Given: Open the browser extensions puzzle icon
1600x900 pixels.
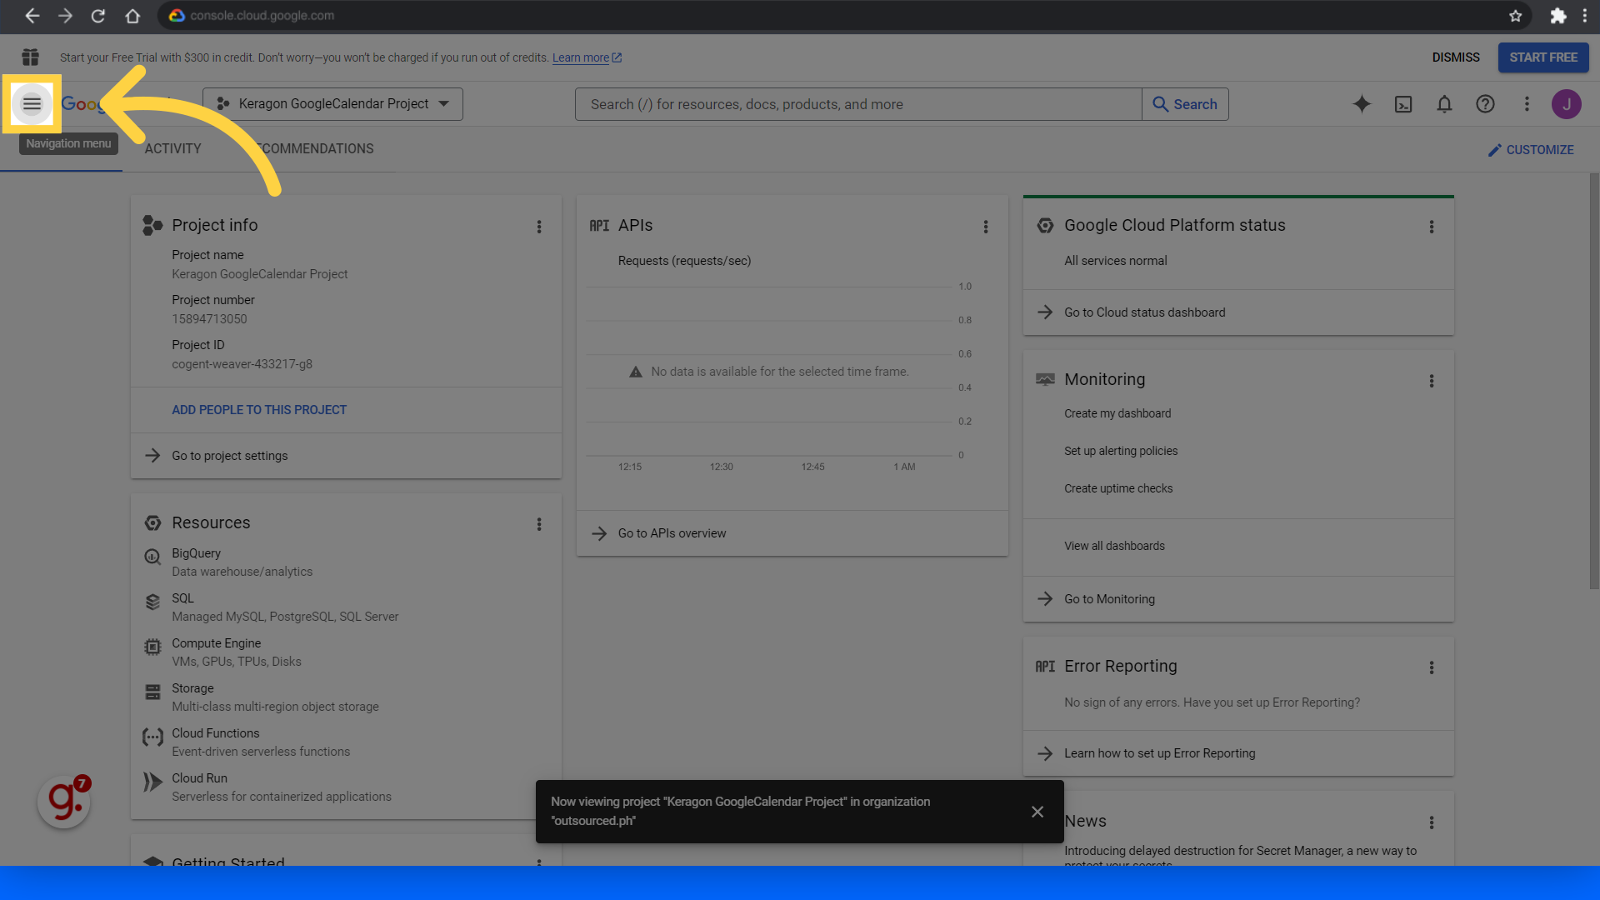Looking at the screenshot, I should pyautogui.click(x=1557, y=16).
